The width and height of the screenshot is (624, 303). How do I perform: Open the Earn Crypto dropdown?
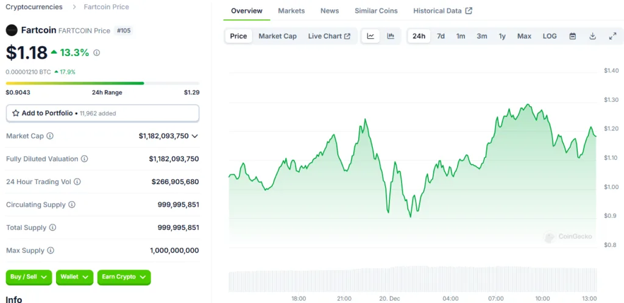point(124,277)
